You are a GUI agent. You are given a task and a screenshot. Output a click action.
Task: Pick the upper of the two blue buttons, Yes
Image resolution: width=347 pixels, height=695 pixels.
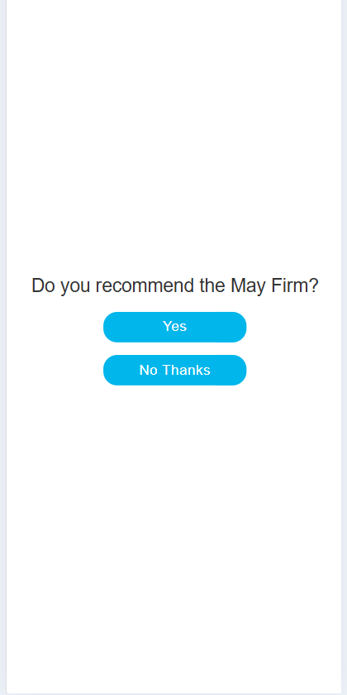(x=175, y=327)
